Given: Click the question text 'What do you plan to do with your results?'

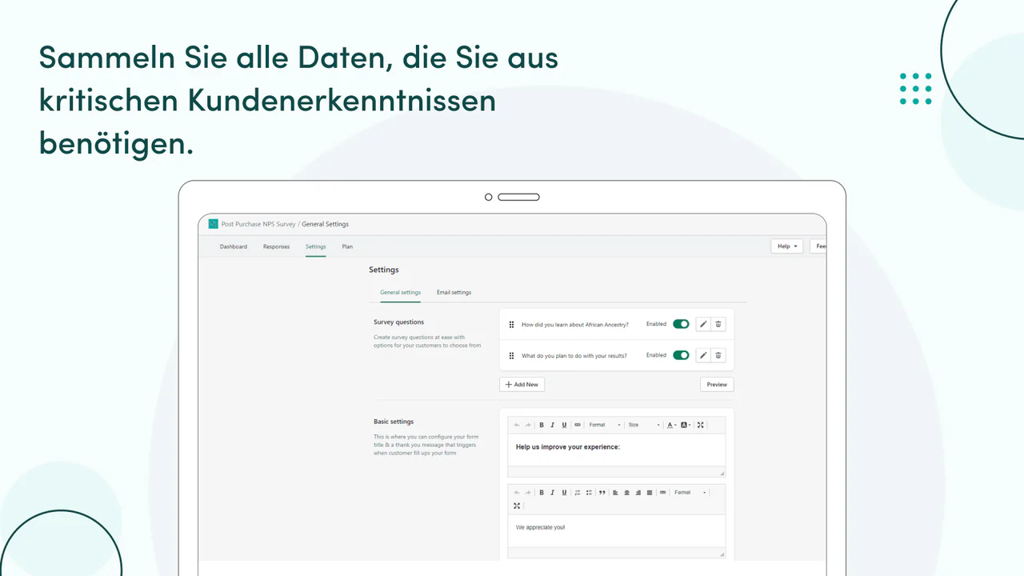Looking at the screenshot, I should (x=574, y=355).
